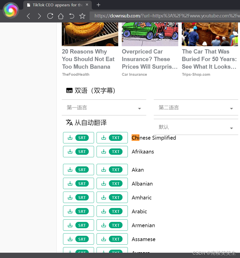Download TXT for Afrikaans
Screen dimensions: 240x258
(112, 151)
